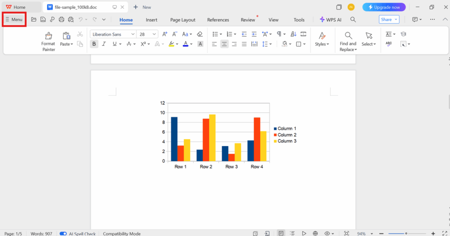
Task: Toggle Superscript X² formatting
Action: click(143, 44)
